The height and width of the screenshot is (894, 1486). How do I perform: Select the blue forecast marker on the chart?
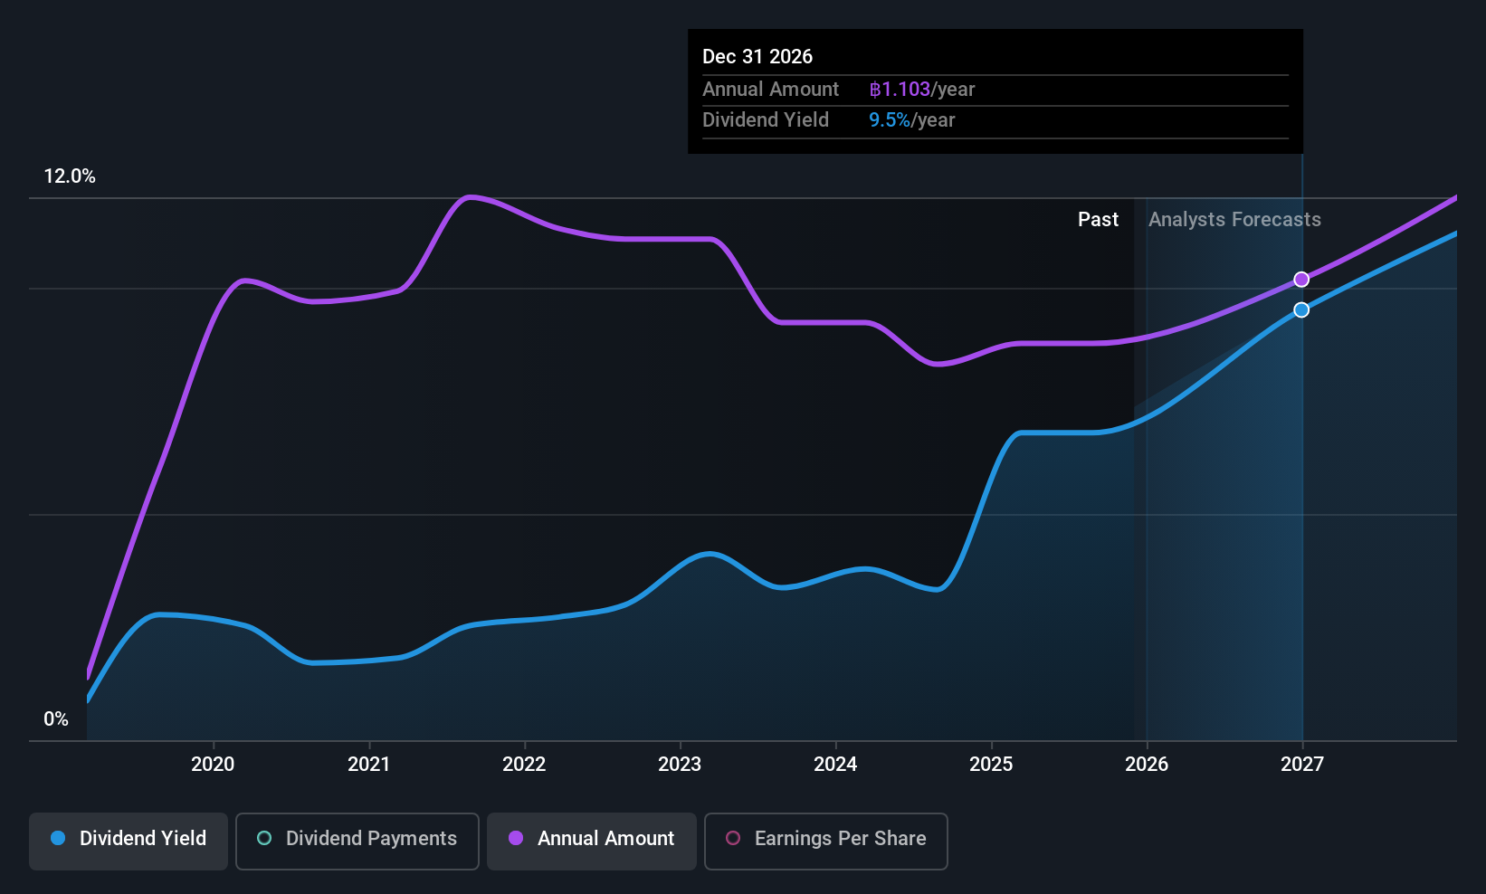click(1300, 309)
